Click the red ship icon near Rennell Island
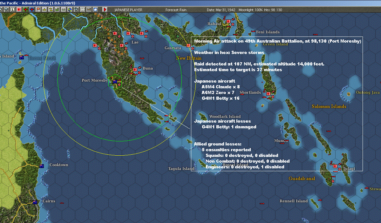The image size is (381, 223). click(x=320, y=200)
